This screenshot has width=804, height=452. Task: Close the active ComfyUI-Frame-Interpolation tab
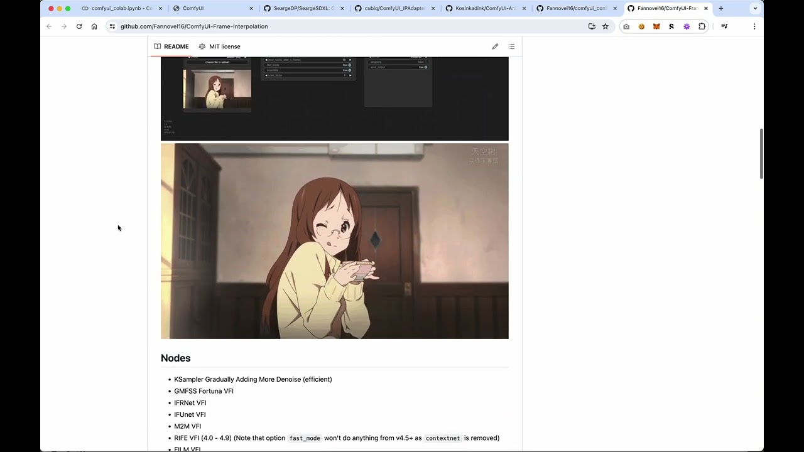(706, 8)
